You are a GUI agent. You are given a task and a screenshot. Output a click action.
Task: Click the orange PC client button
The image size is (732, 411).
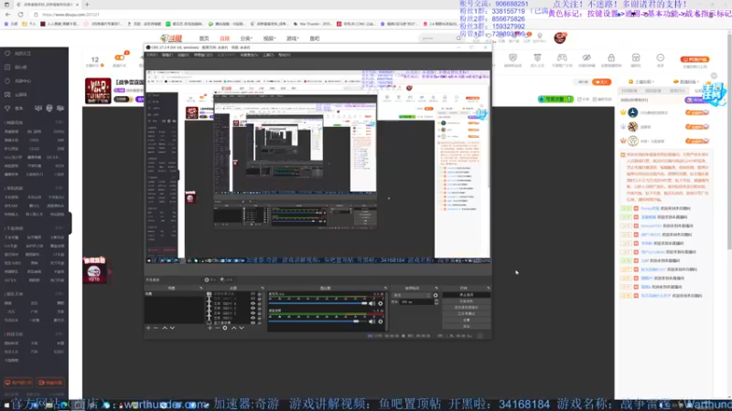[x=694, y=59]
